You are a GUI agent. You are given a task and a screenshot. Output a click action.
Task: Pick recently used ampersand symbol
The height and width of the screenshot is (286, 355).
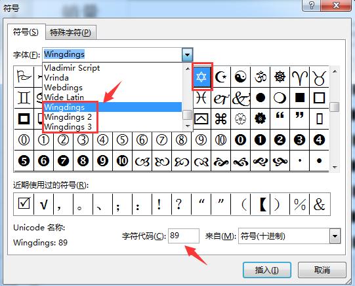pos(319,204)
